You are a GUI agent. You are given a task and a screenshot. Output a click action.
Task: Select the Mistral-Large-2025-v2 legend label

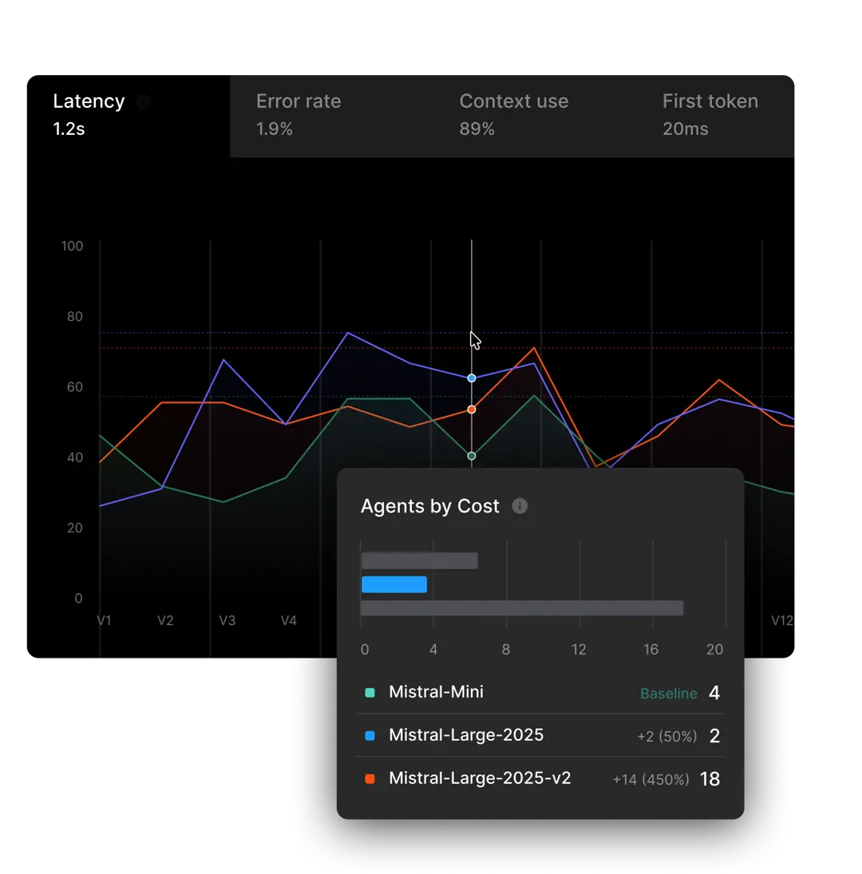[480, 778]
